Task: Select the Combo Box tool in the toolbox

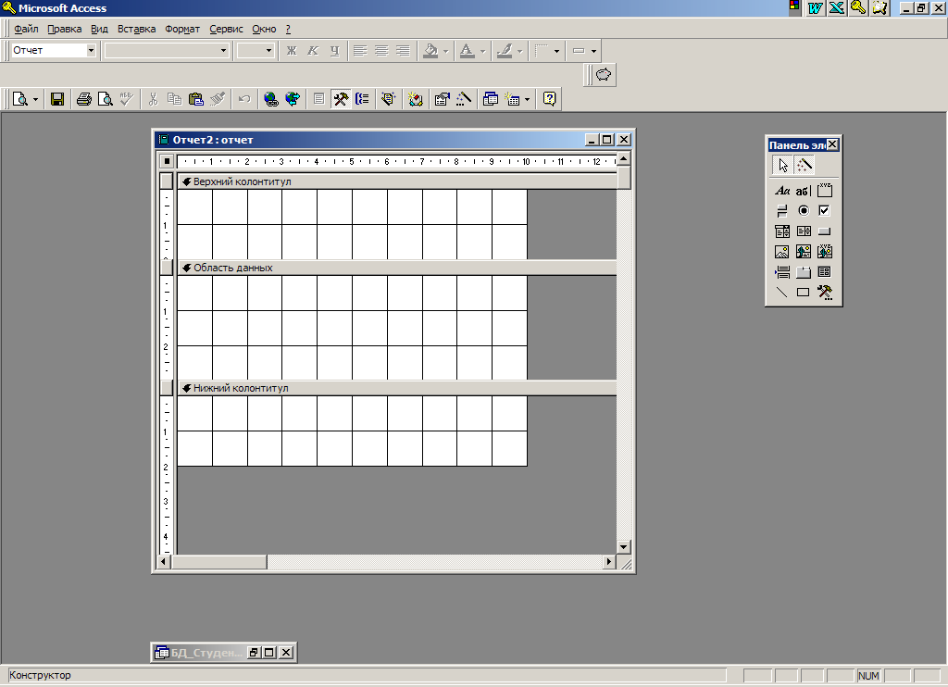Action: (x=782, y=231)
